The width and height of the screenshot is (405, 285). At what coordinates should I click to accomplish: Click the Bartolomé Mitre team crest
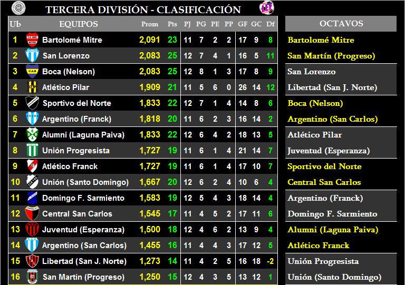coord(32,40)
